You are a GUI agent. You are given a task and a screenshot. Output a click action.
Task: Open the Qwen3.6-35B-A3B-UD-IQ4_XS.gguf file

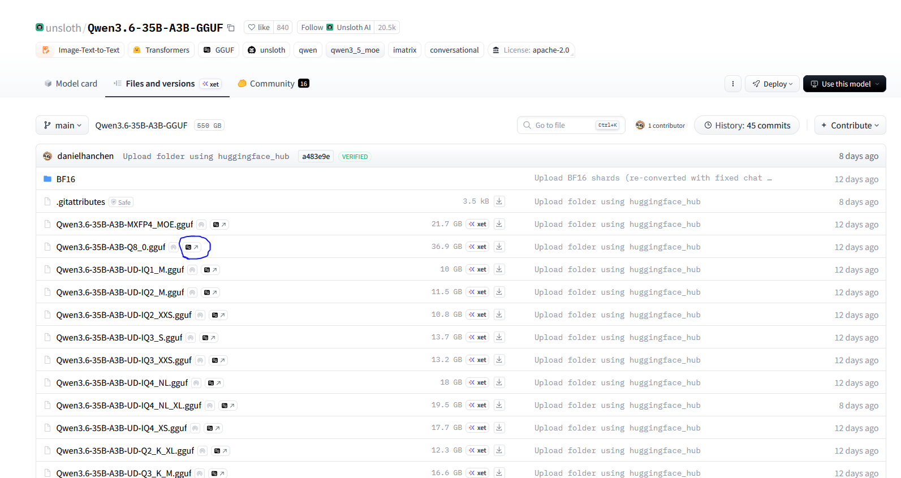click(122, 428)
